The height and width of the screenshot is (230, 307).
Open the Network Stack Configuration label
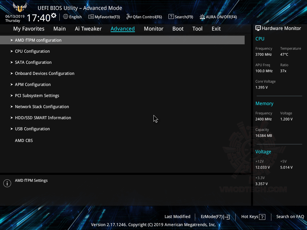pyautogui.click(x=42, y=107)
